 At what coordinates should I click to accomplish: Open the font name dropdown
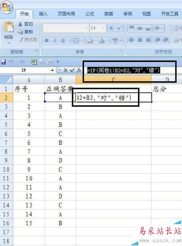(87, 28)
